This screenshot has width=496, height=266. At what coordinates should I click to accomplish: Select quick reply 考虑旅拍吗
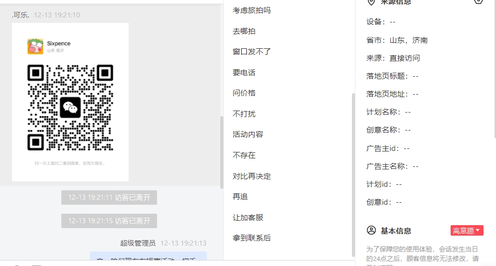251,10
